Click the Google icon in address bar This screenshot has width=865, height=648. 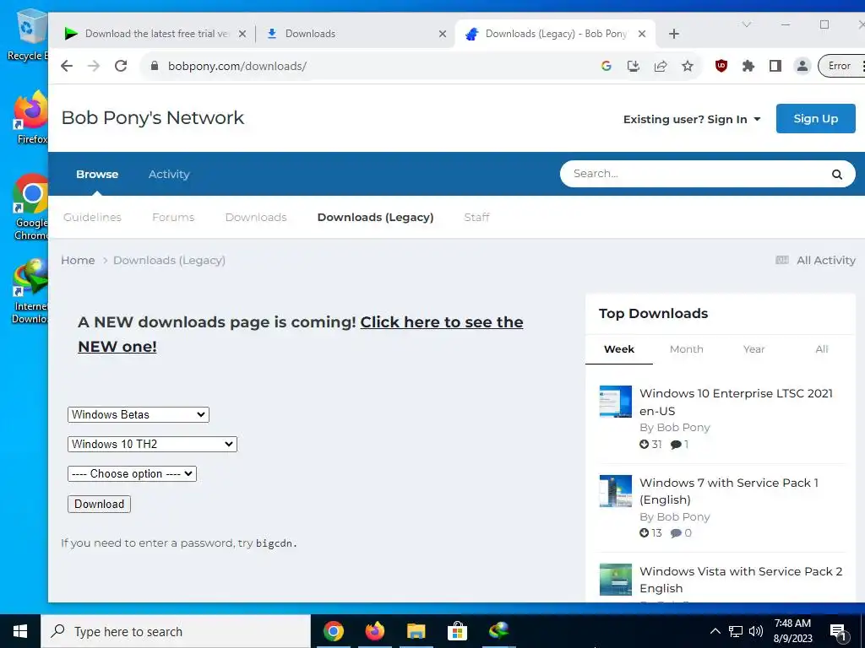click(x=607, y=66)
